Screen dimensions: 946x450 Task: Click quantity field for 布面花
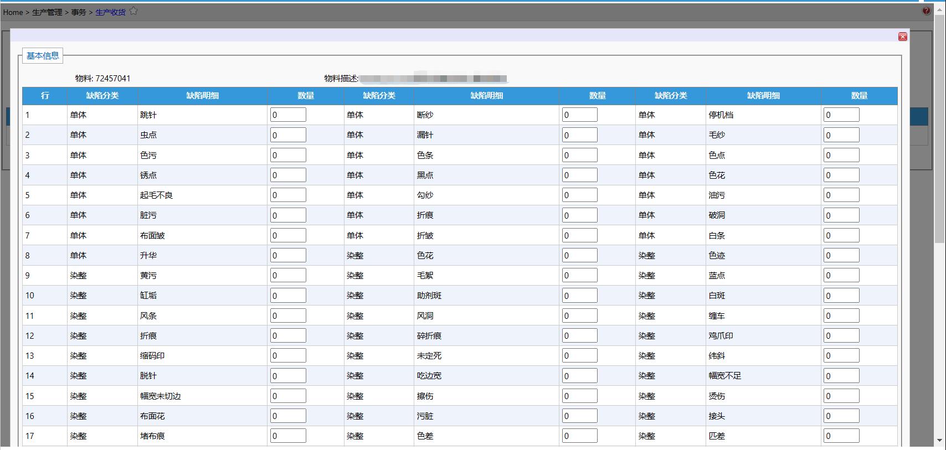(x=288, y=416)
